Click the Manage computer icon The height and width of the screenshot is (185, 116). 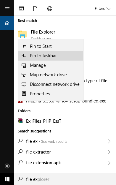point(24,65)
